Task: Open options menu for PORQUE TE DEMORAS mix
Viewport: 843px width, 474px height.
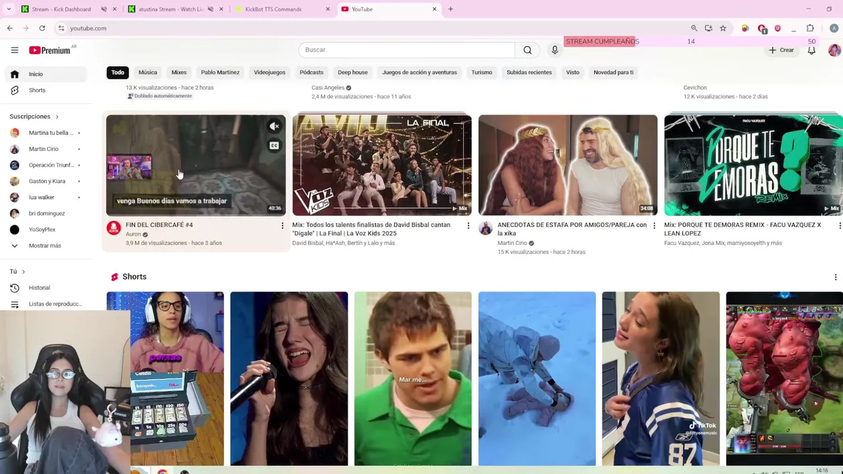Action: tap(840, 226)
